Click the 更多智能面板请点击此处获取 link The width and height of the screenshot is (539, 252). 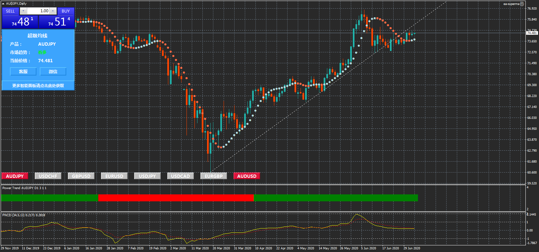pyautogui.click(x=38, y=86)
